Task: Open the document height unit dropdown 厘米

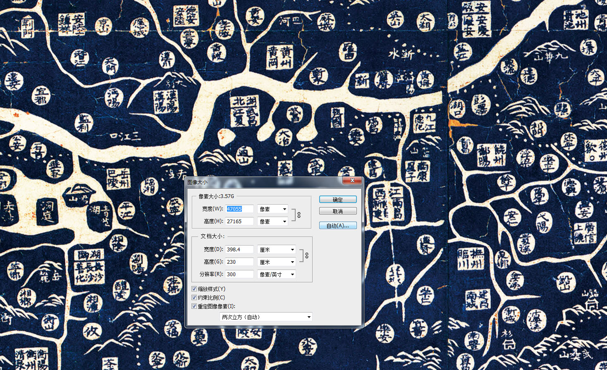Action: (x=277, y=262)
